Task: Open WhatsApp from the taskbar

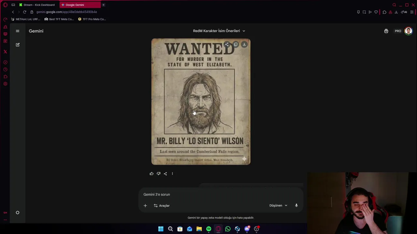Action: tap(228, 229)
